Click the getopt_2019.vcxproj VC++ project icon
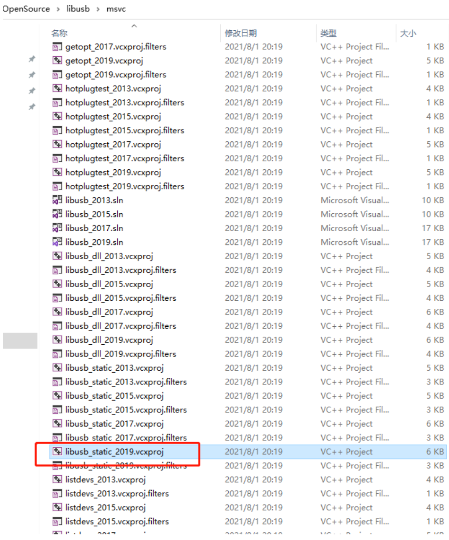This screenshot has height=540, width=449. click(57, 61)
